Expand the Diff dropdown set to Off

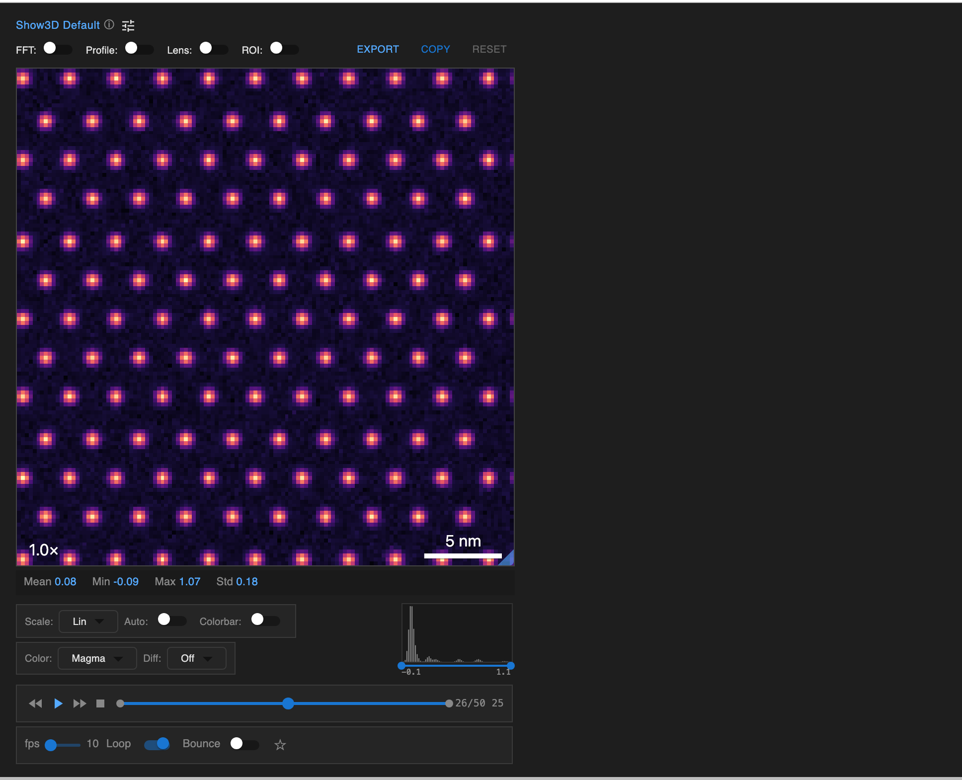pyautogui.click(x=196, y=658)
